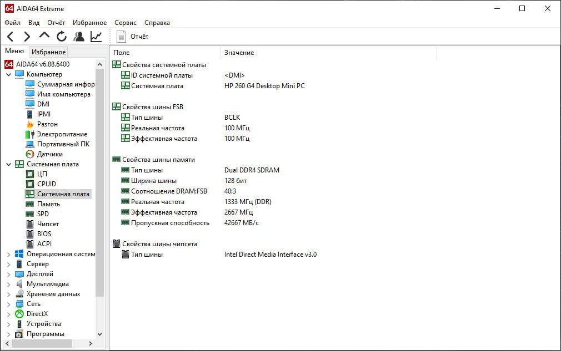Select Суммарная информация monitor icon
Image resolution: width=561 pixels, height=351 pixels.
point(30,84)
